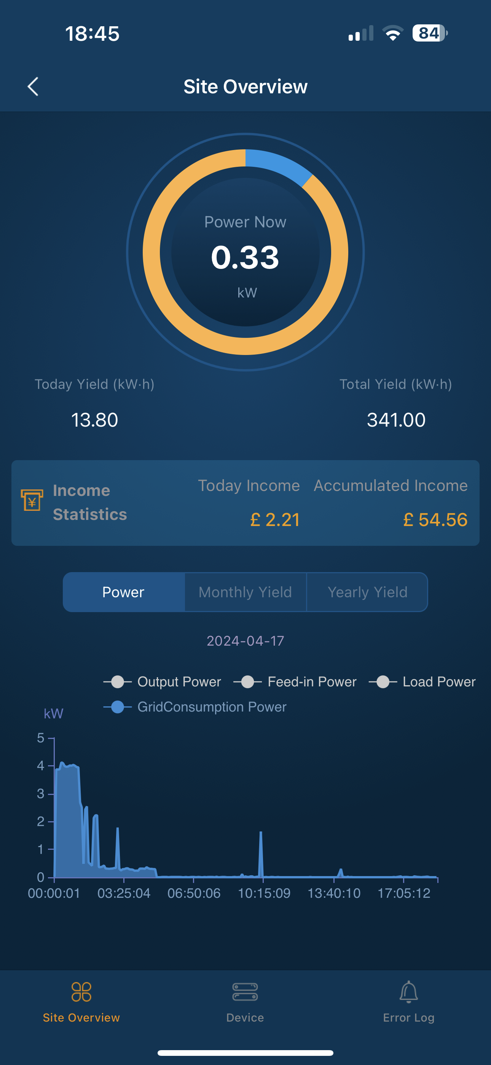
Task: Toggle the Feed-in Power chart series
Action: (x=295, y=682)
